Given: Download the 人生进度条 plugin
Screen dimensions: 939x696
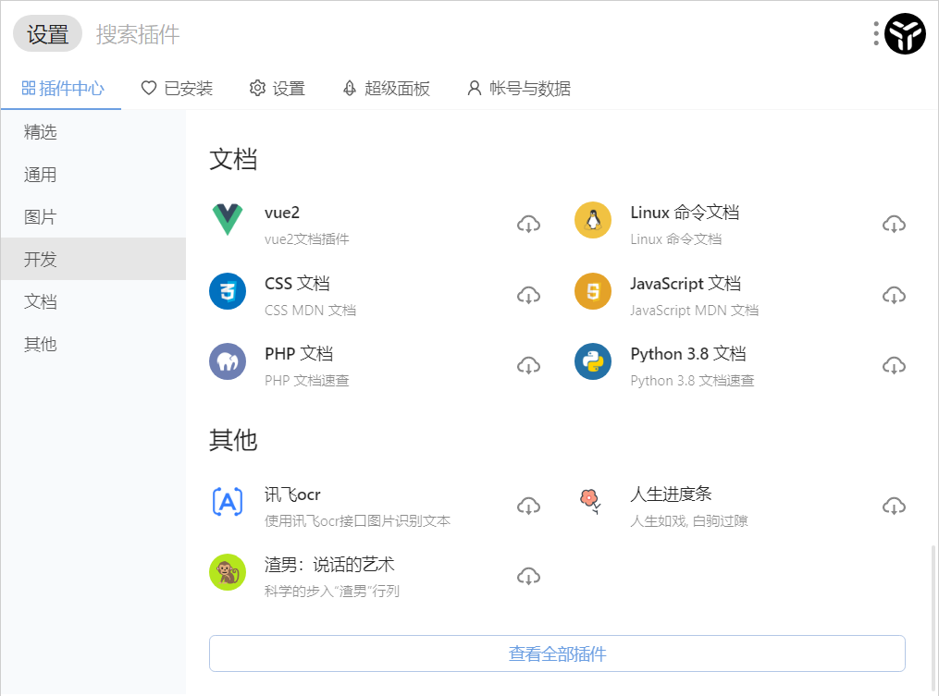Looking at the screenshot, I should (x=894, y=507).
